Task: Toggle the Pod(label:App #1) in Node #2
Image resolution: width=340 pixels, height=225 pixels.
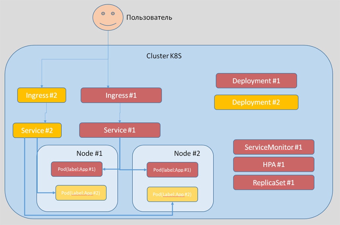Action: tap(172, 170)
